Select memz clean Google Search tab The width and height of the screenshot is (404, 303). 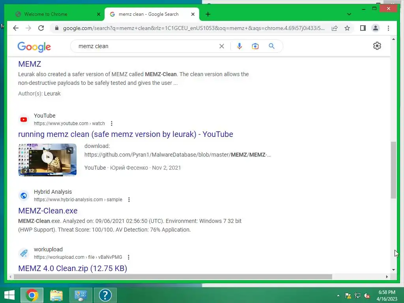tap(152, 14)
